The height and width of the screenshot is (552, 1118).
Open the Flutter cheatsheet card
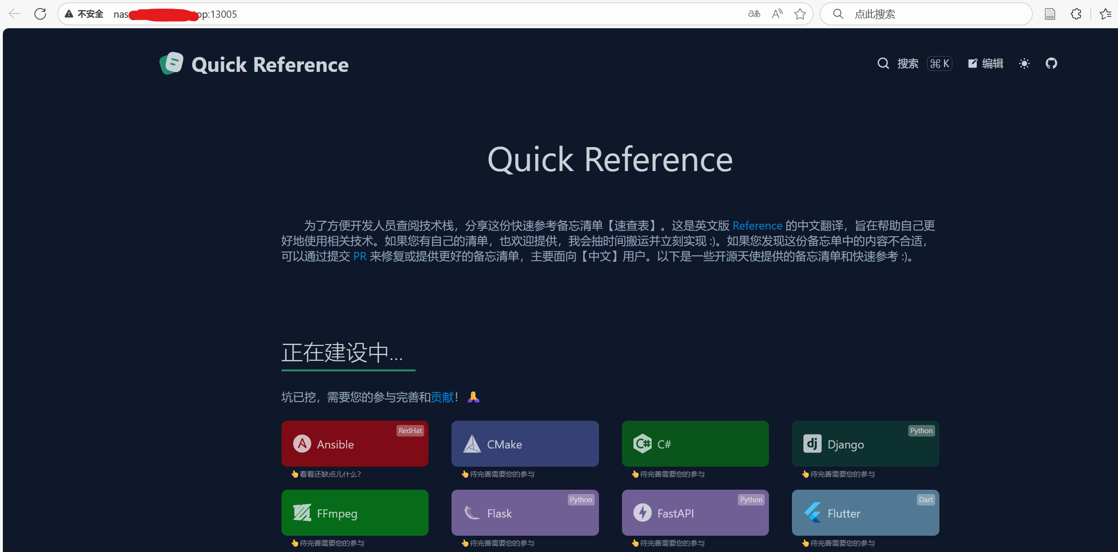(x=866, y=513)
